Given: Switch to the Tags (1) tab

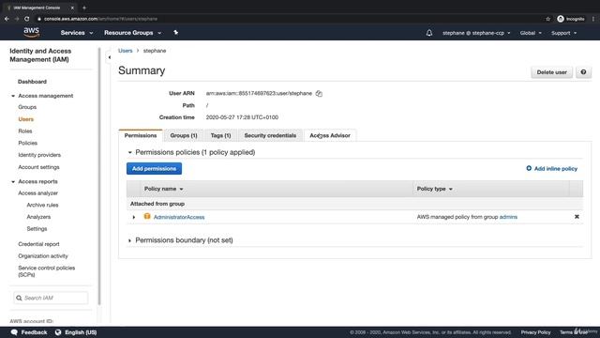Looking at the screenshot, I should 220,135.
